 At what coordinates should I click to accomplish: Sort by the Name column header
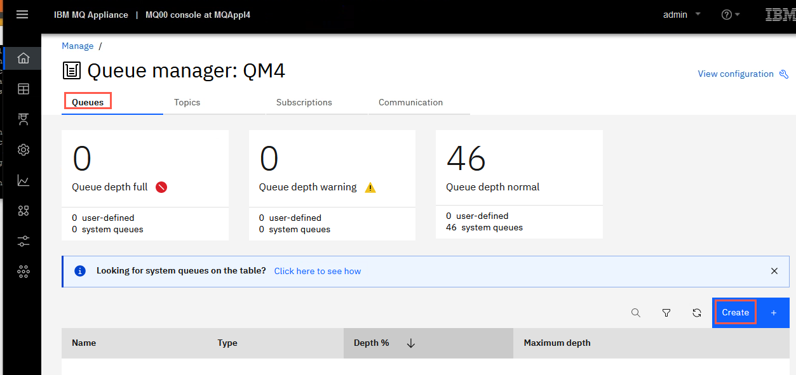coord(84,343)
